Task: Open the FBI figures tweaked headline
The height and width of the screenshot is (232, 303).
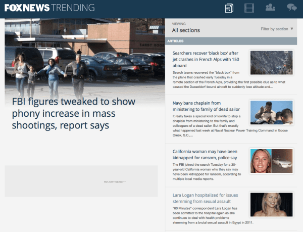Action: (74, 113)
